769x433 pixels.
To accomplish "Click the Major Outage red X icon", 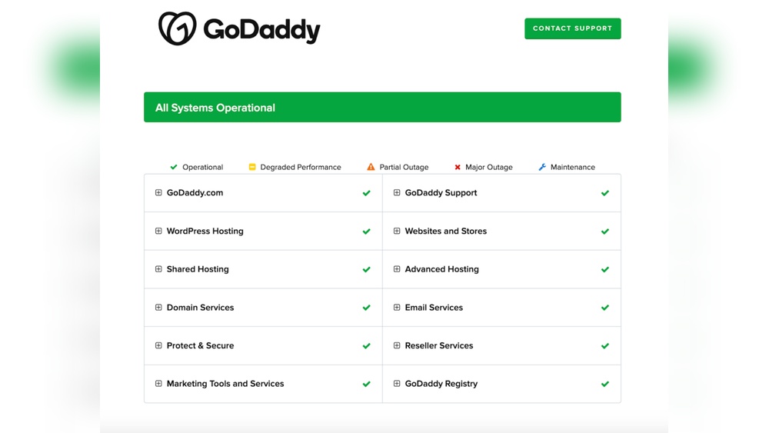I will click(x=458, y=167).
